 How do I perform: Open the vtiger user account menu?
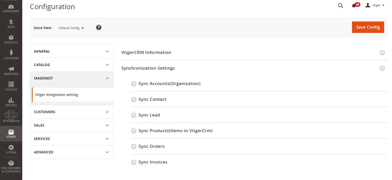tap(375, 5)
